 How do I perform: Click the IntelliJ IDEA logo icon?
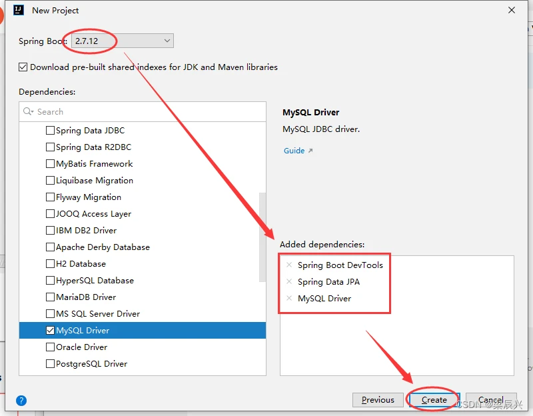coord(19,10)
